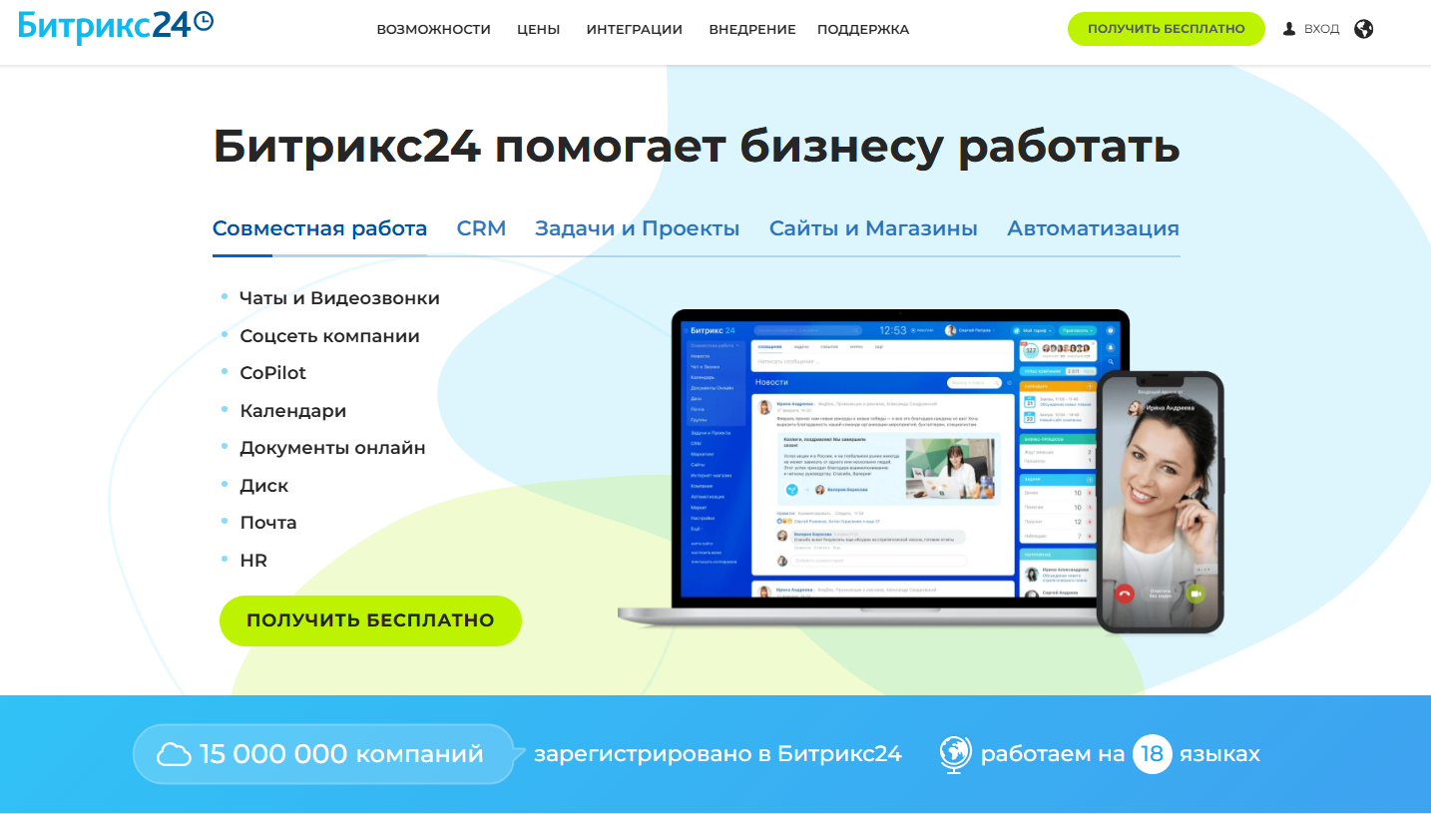The height and width of the screenshot is (814, 1431).
Task: Click the 18 languages circle badge
Action: click(x=1152, y=754)
